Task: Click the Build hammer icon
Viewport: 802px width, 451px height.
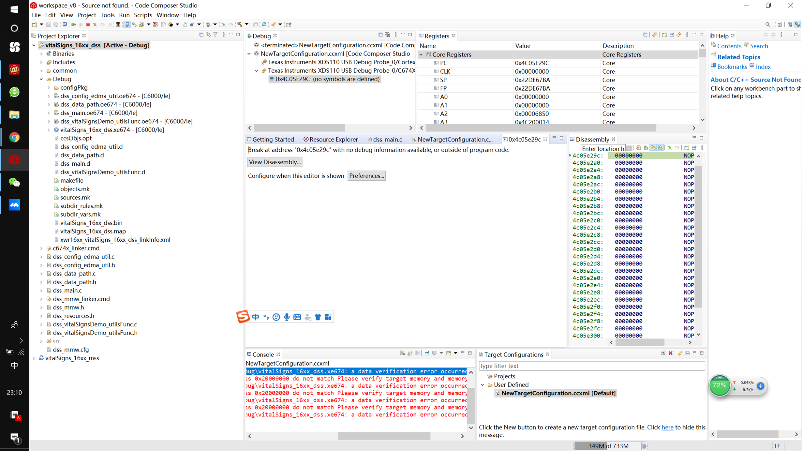Action: coord(240,24)
